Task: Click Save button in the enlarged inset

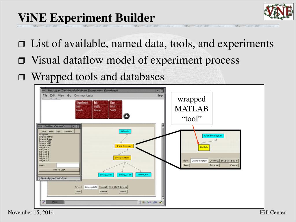Action: tap(186, 165)
